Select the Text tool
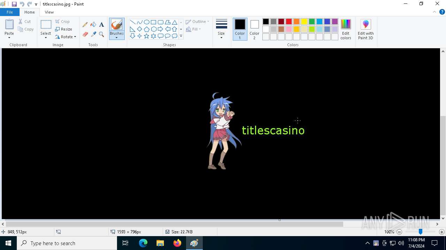Screen dimensions: 446x250 [x=101, y=25]
